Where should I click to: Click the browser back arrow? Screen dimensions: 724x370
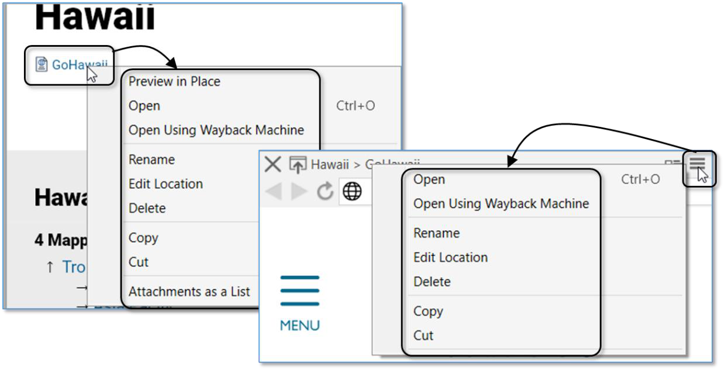[273, 191]
